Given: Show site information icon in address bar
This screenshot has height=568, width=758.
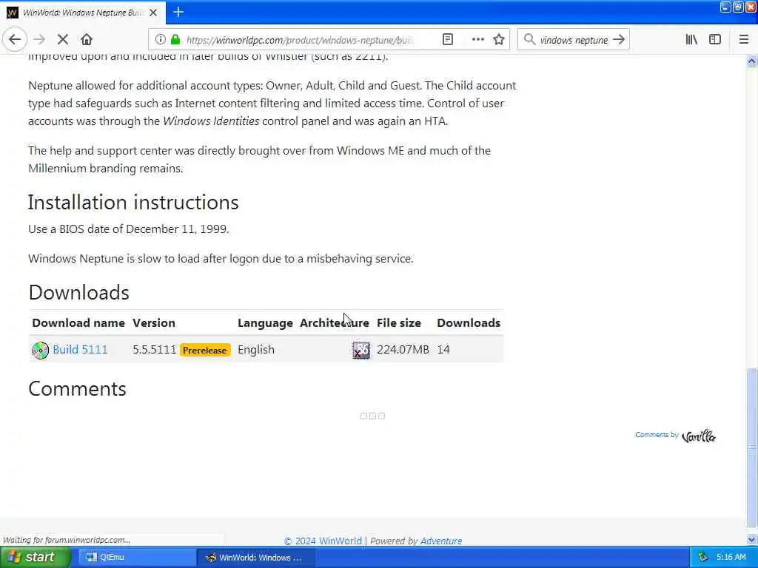Looking at the screenshot, I should click(x=161, y=40).
